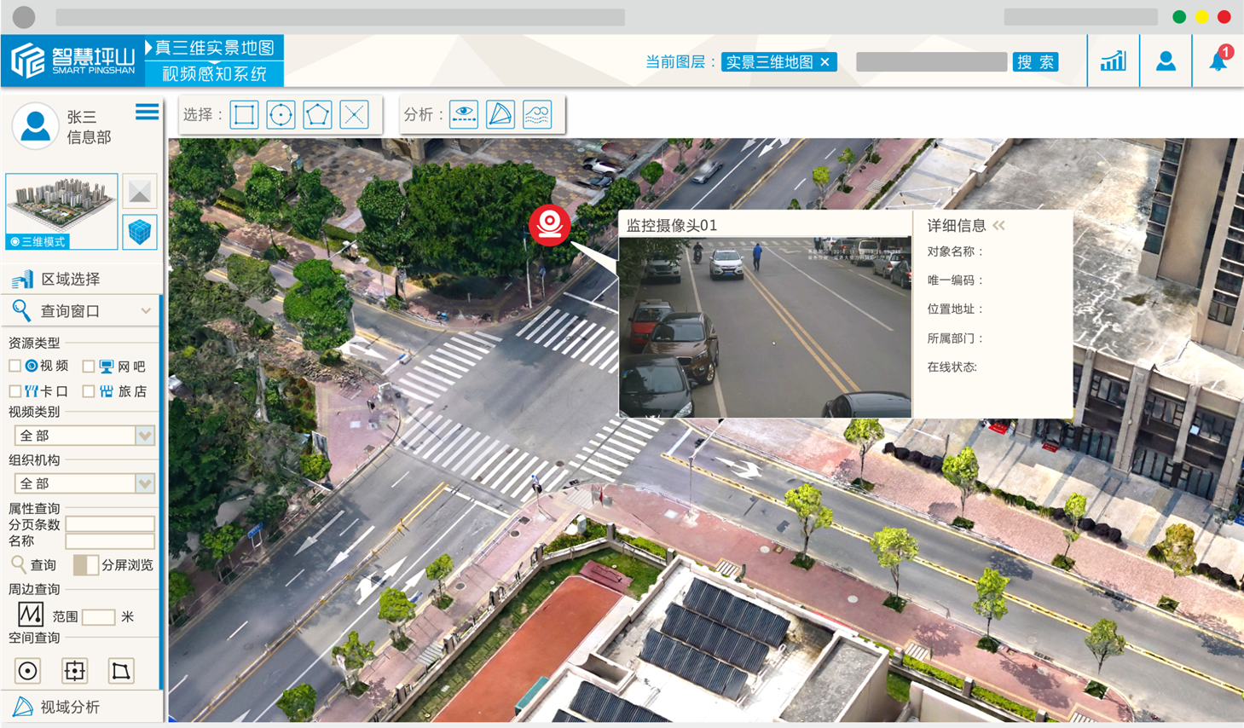Click the 智慧坪山 logo

[x=72, y=61]
